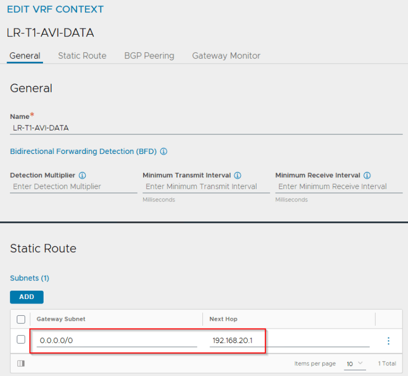Go to the Gateway Monitor tab
The width and height of the screenshot is (408, 376).
pyautogui.click(x=226, y=56)
